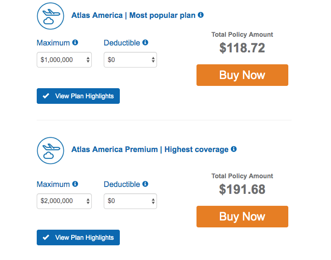
Task: Open the Atlas America | Most popular plan title
Action: point(134,16)
